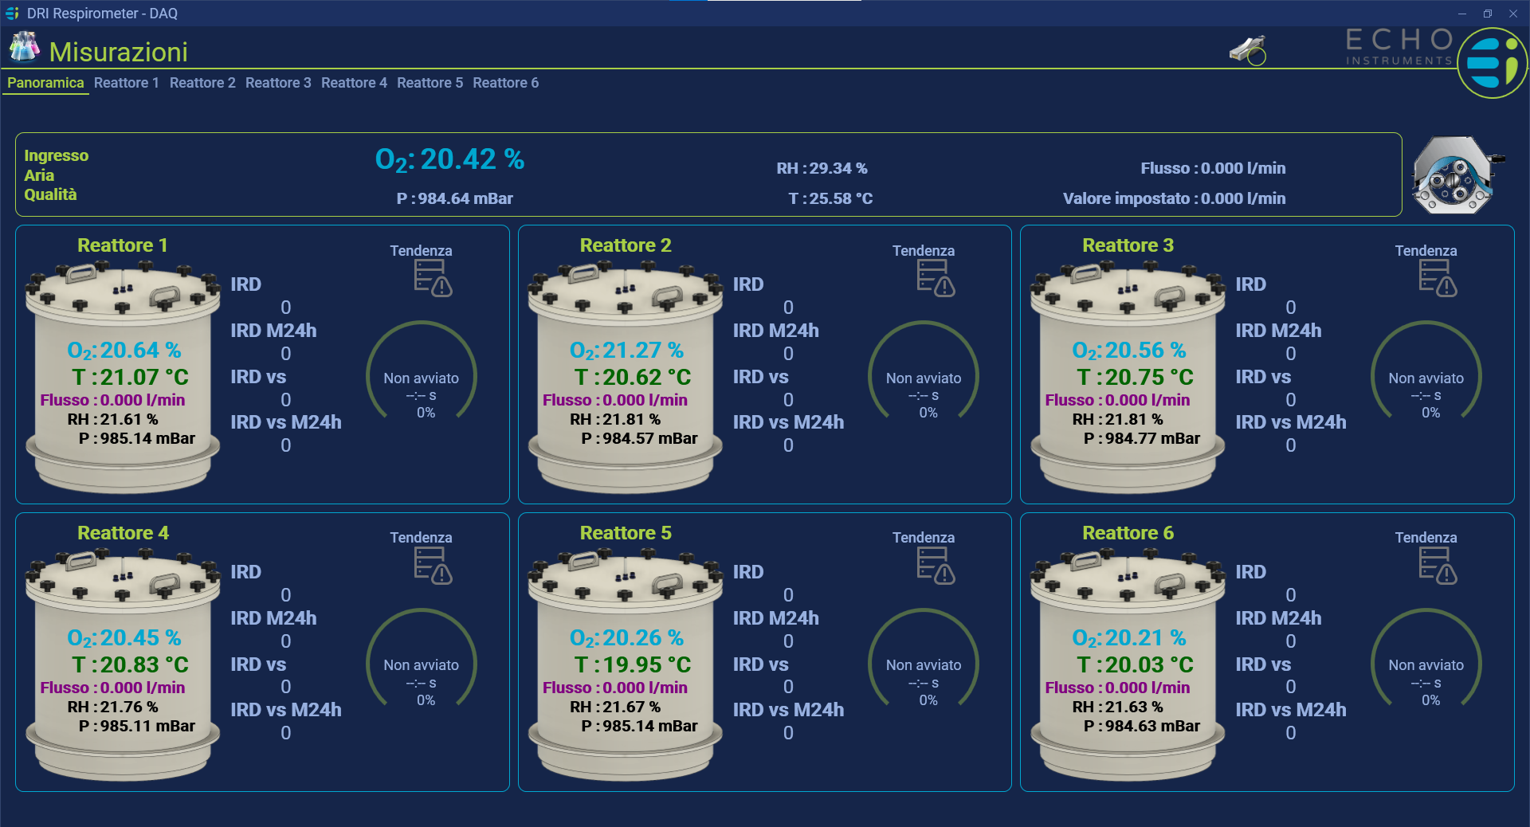The image size is (1530, 827).
Task: Open Reattore 5 Tendenza trend icon
Action: (x=935, y=566)
